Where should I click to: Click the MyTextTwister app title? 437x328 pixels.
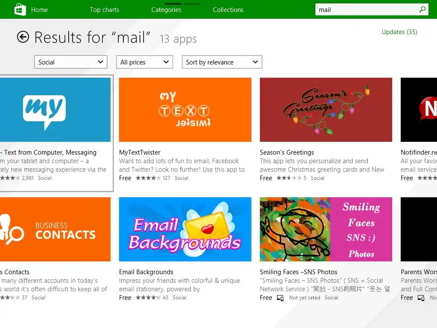(140, 152)
